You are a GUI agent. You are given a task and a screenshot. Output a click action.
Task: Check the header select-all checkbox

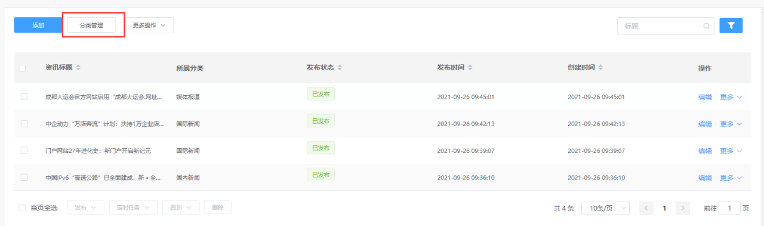pos(22,68)
